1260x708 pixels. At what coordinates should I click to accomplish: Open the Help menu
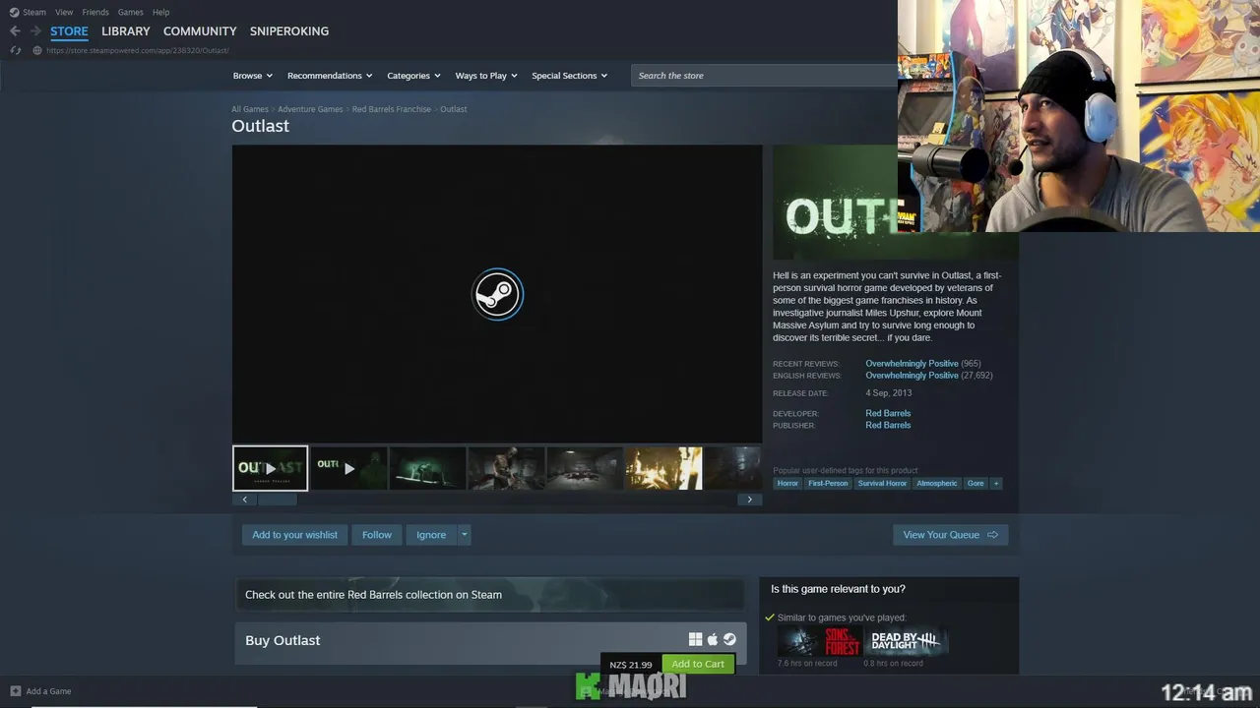click(161, 12)
